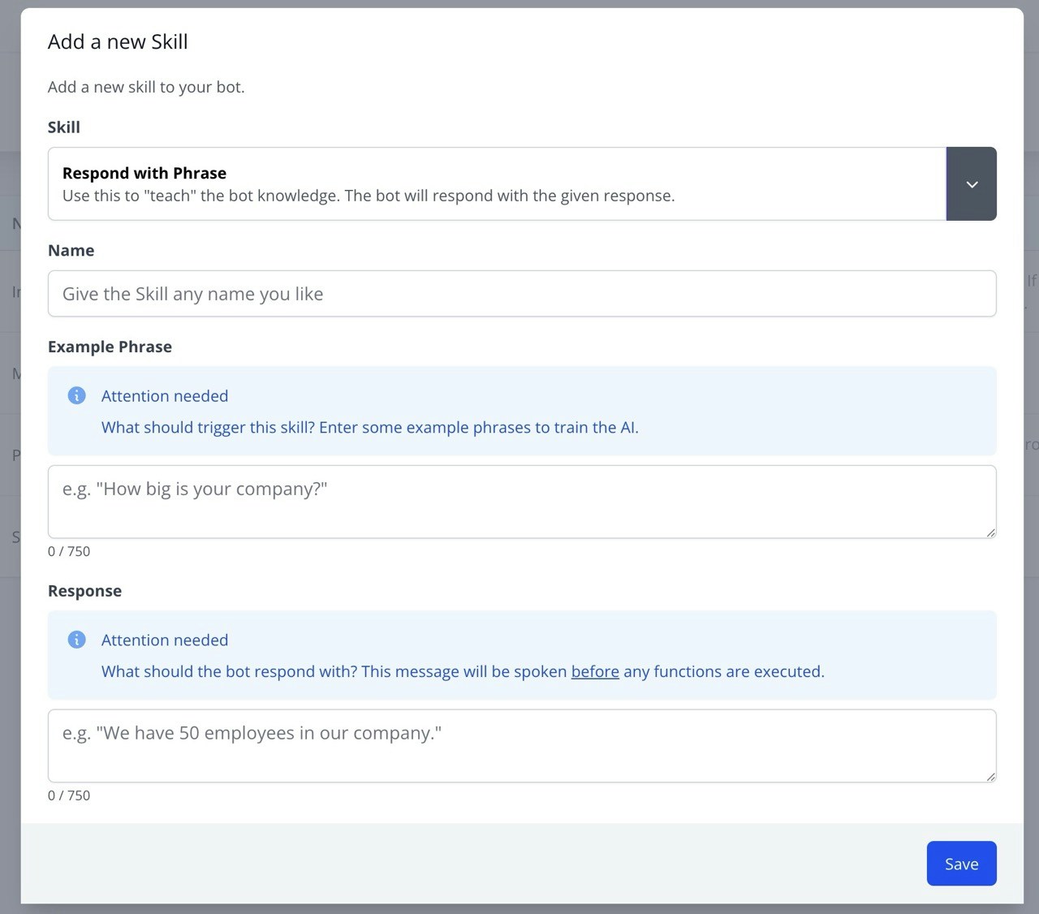Click the info icon in Example Phrase alert

point(76,395)
